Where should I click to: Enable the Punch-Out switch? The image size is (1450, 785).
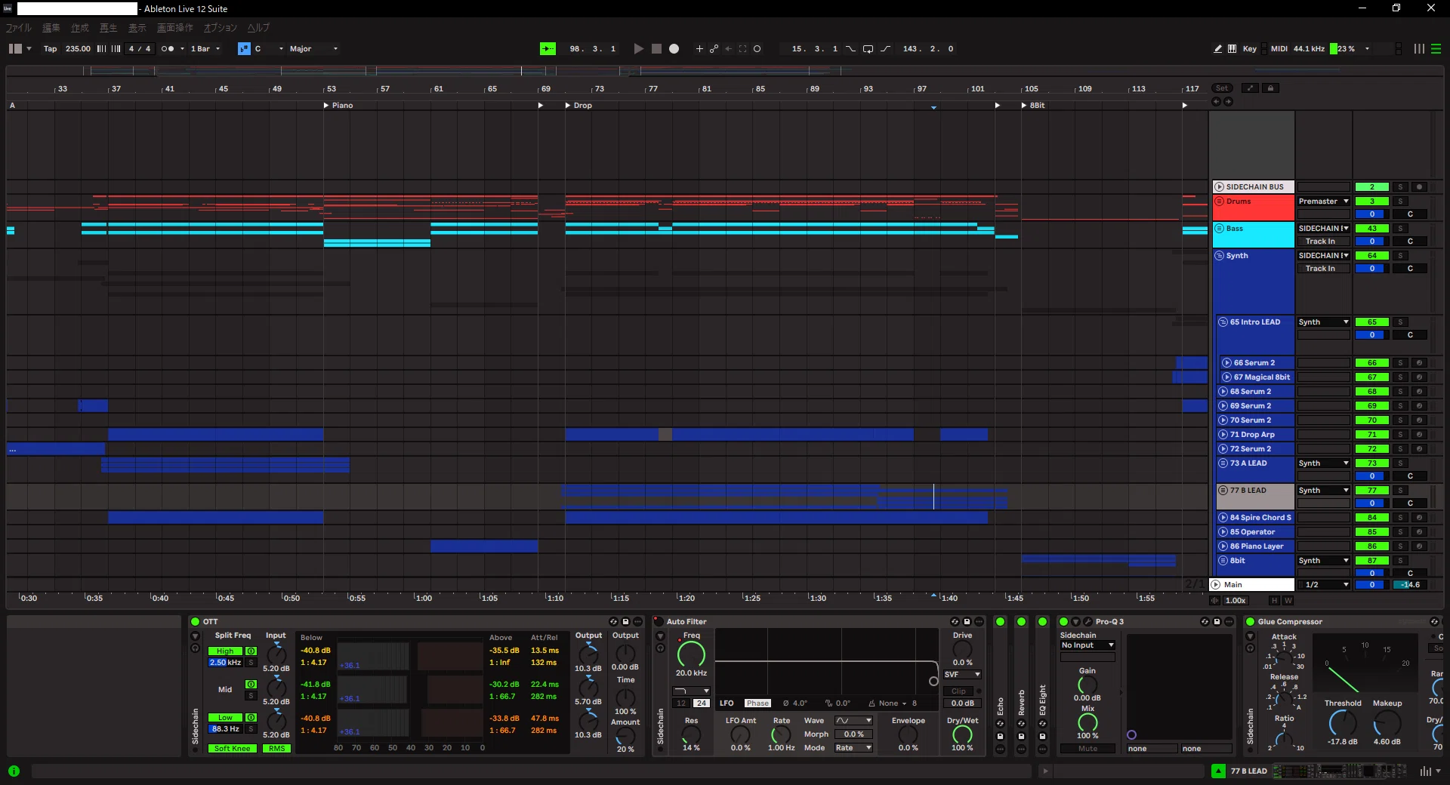point(885,49)
